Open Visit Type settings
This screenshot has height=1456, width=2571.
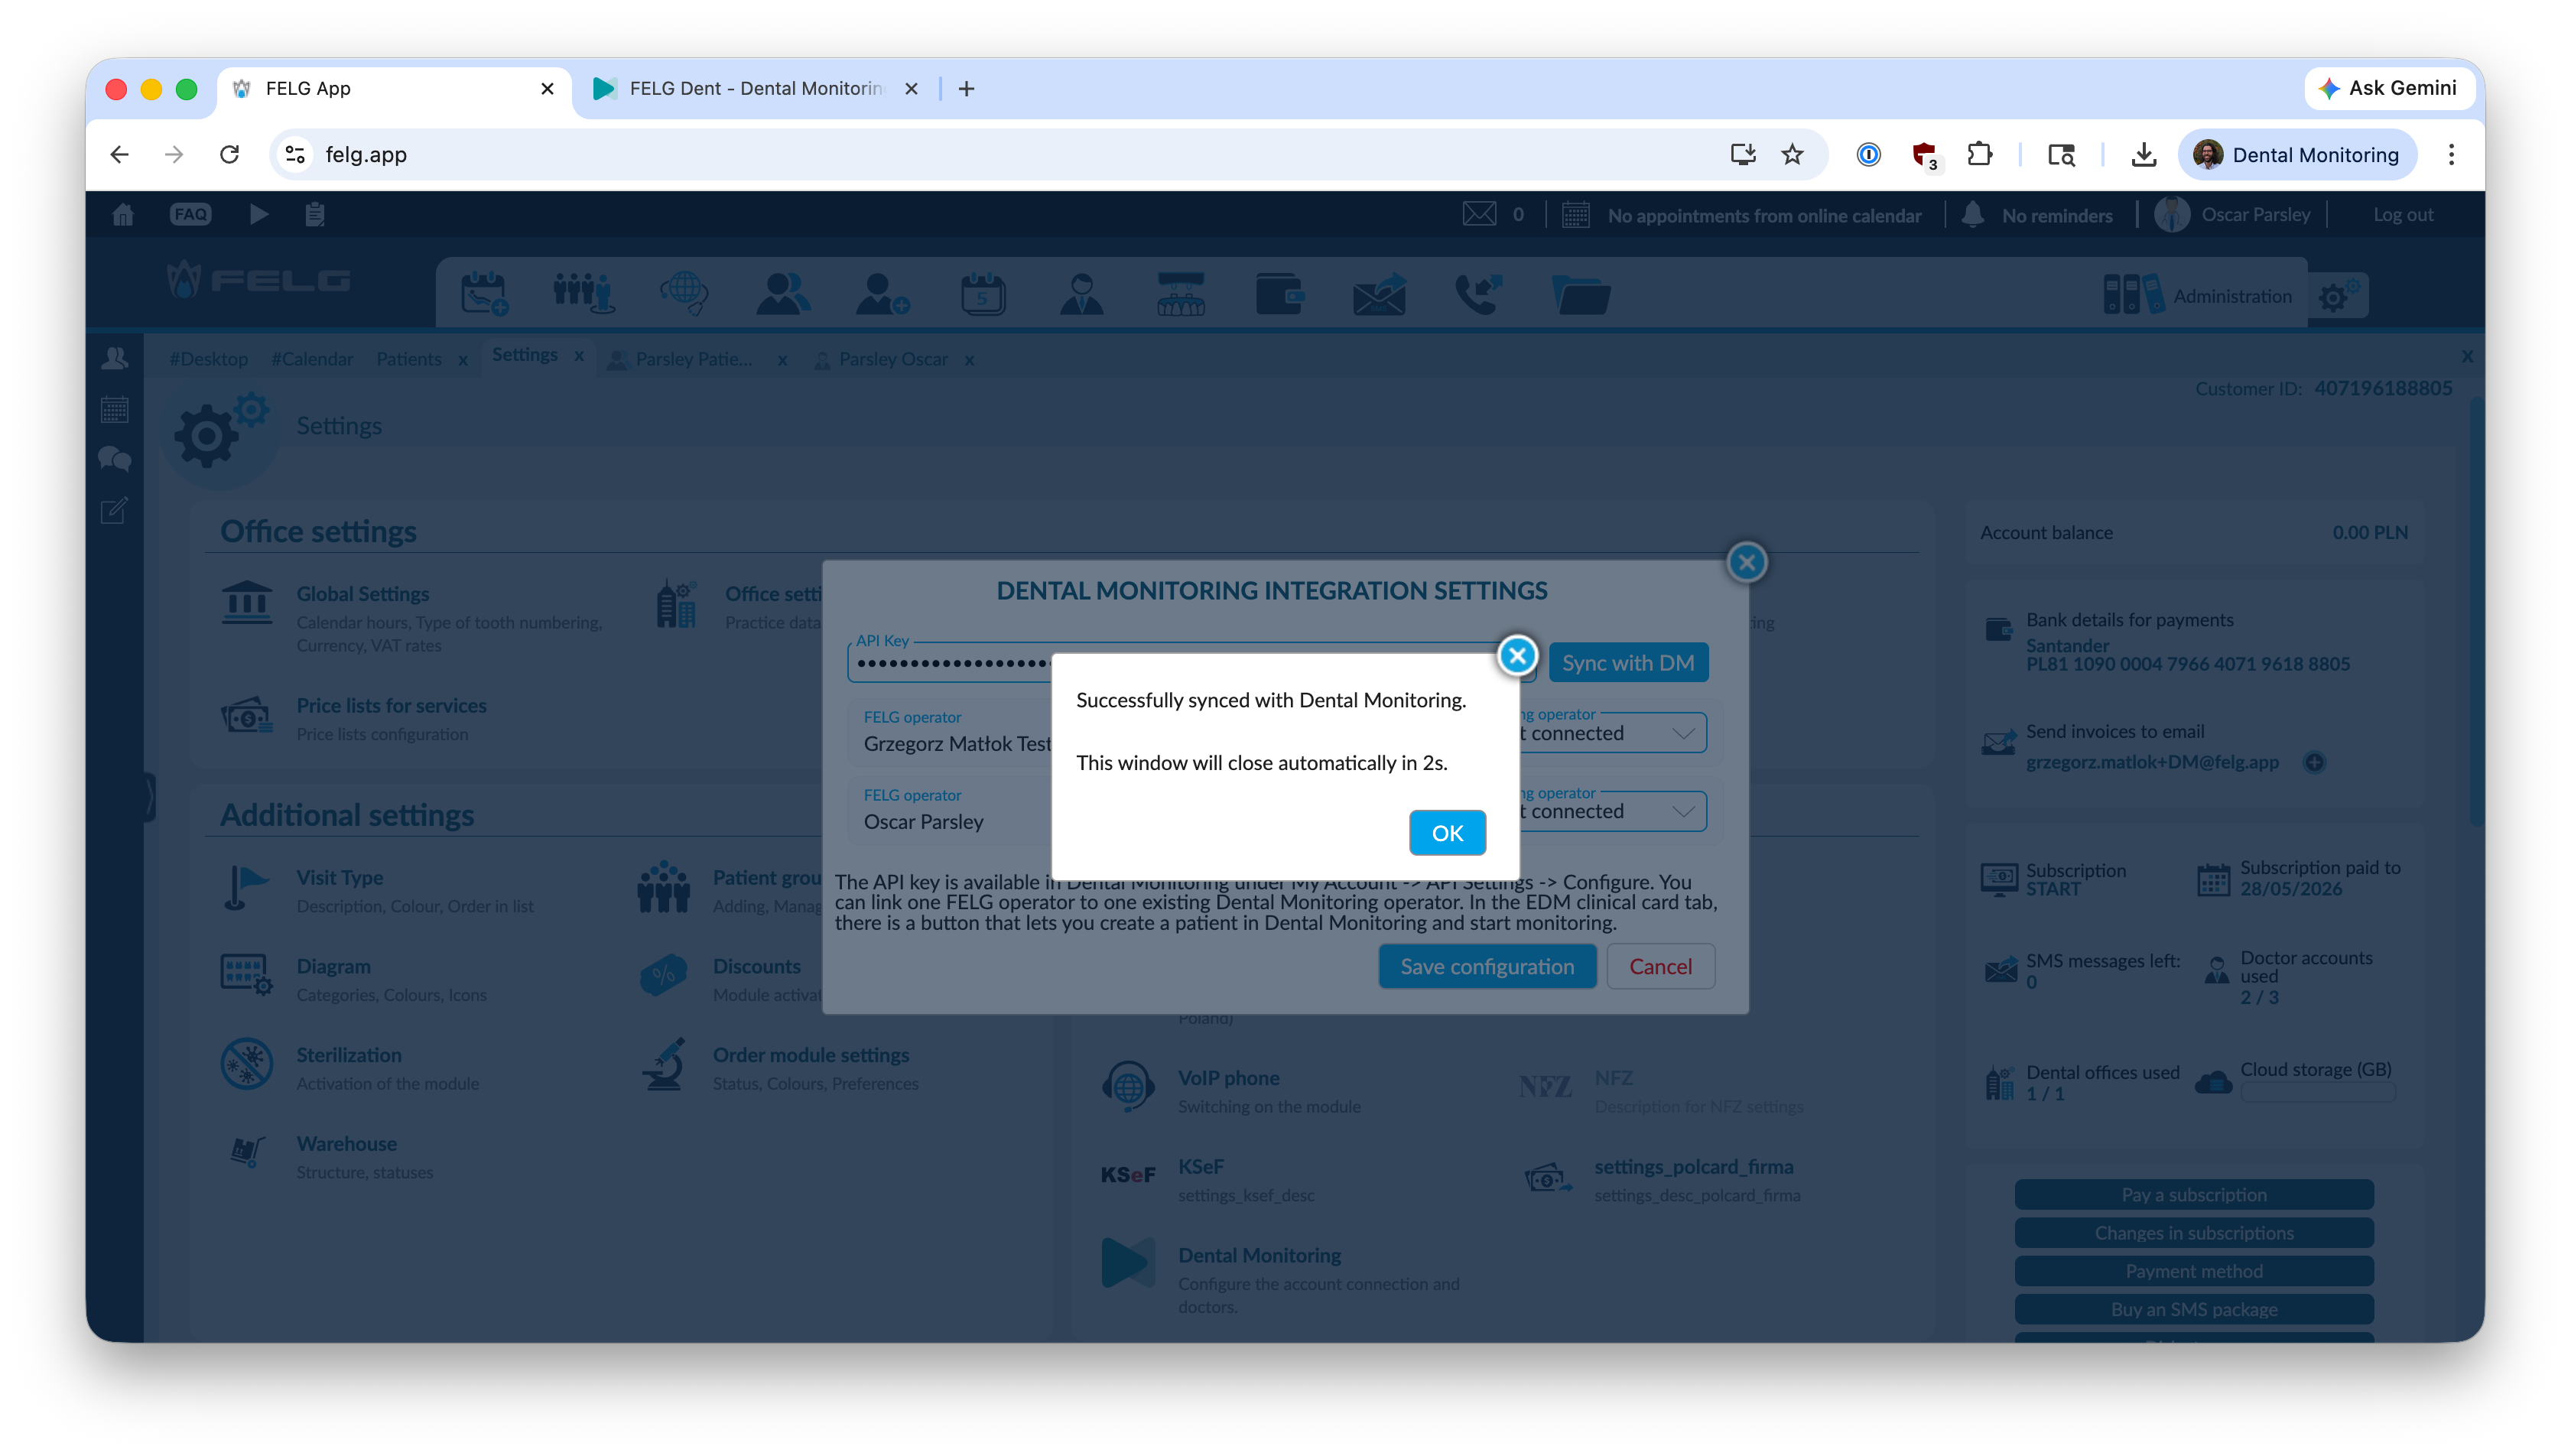[x=339, y=877]
